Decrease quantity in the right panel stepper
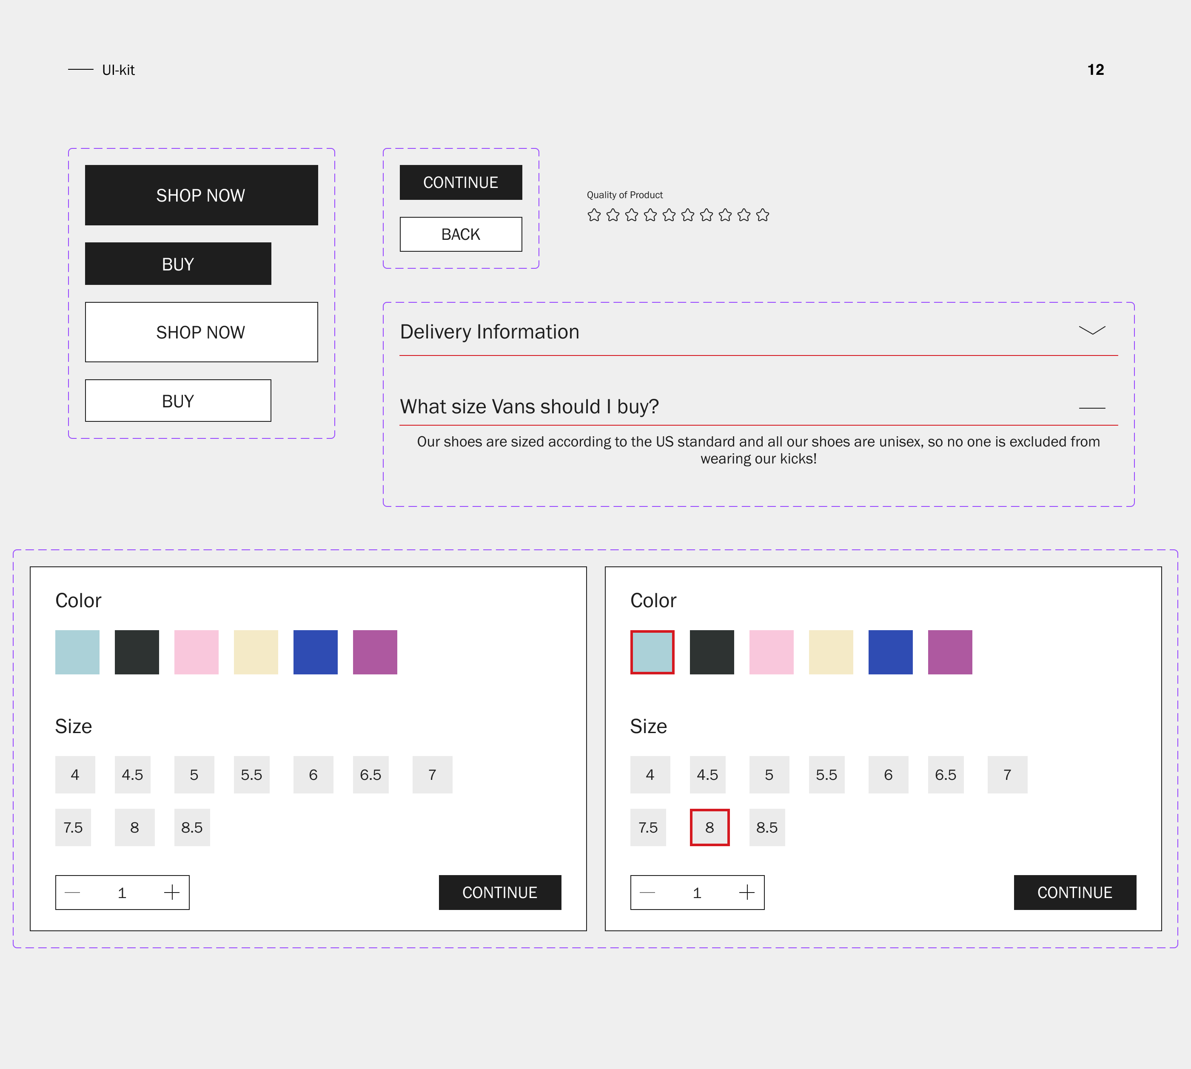This screenshot has height=1069, width=1191. (x=647, y=893)
